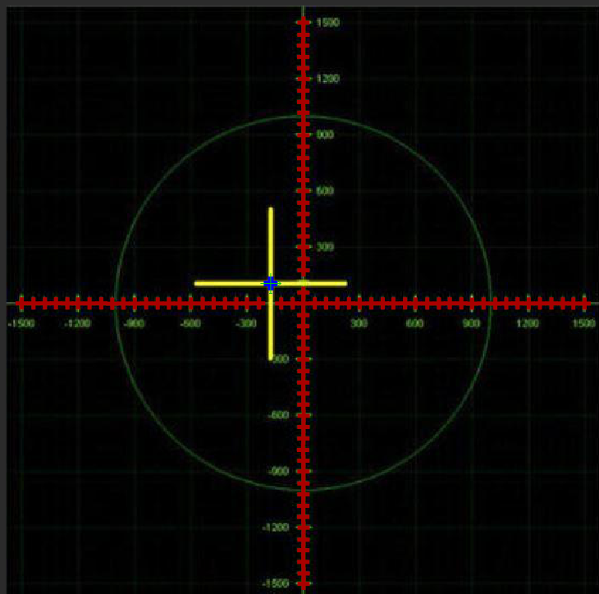599x594 pixels.
Task: Click the 600 label on the upper vertical axis
Action: click(x=326, y=190)
